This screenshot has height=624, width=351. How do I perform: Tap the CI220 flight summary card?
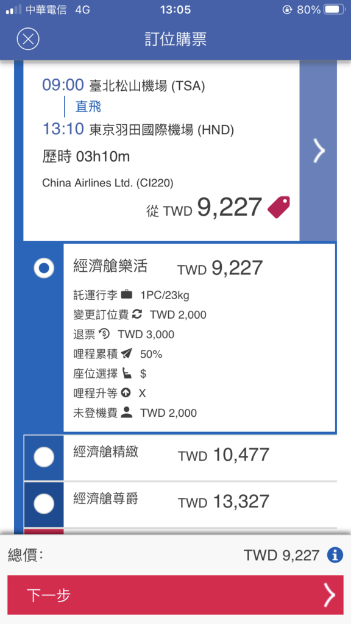(x=161, y=151)
